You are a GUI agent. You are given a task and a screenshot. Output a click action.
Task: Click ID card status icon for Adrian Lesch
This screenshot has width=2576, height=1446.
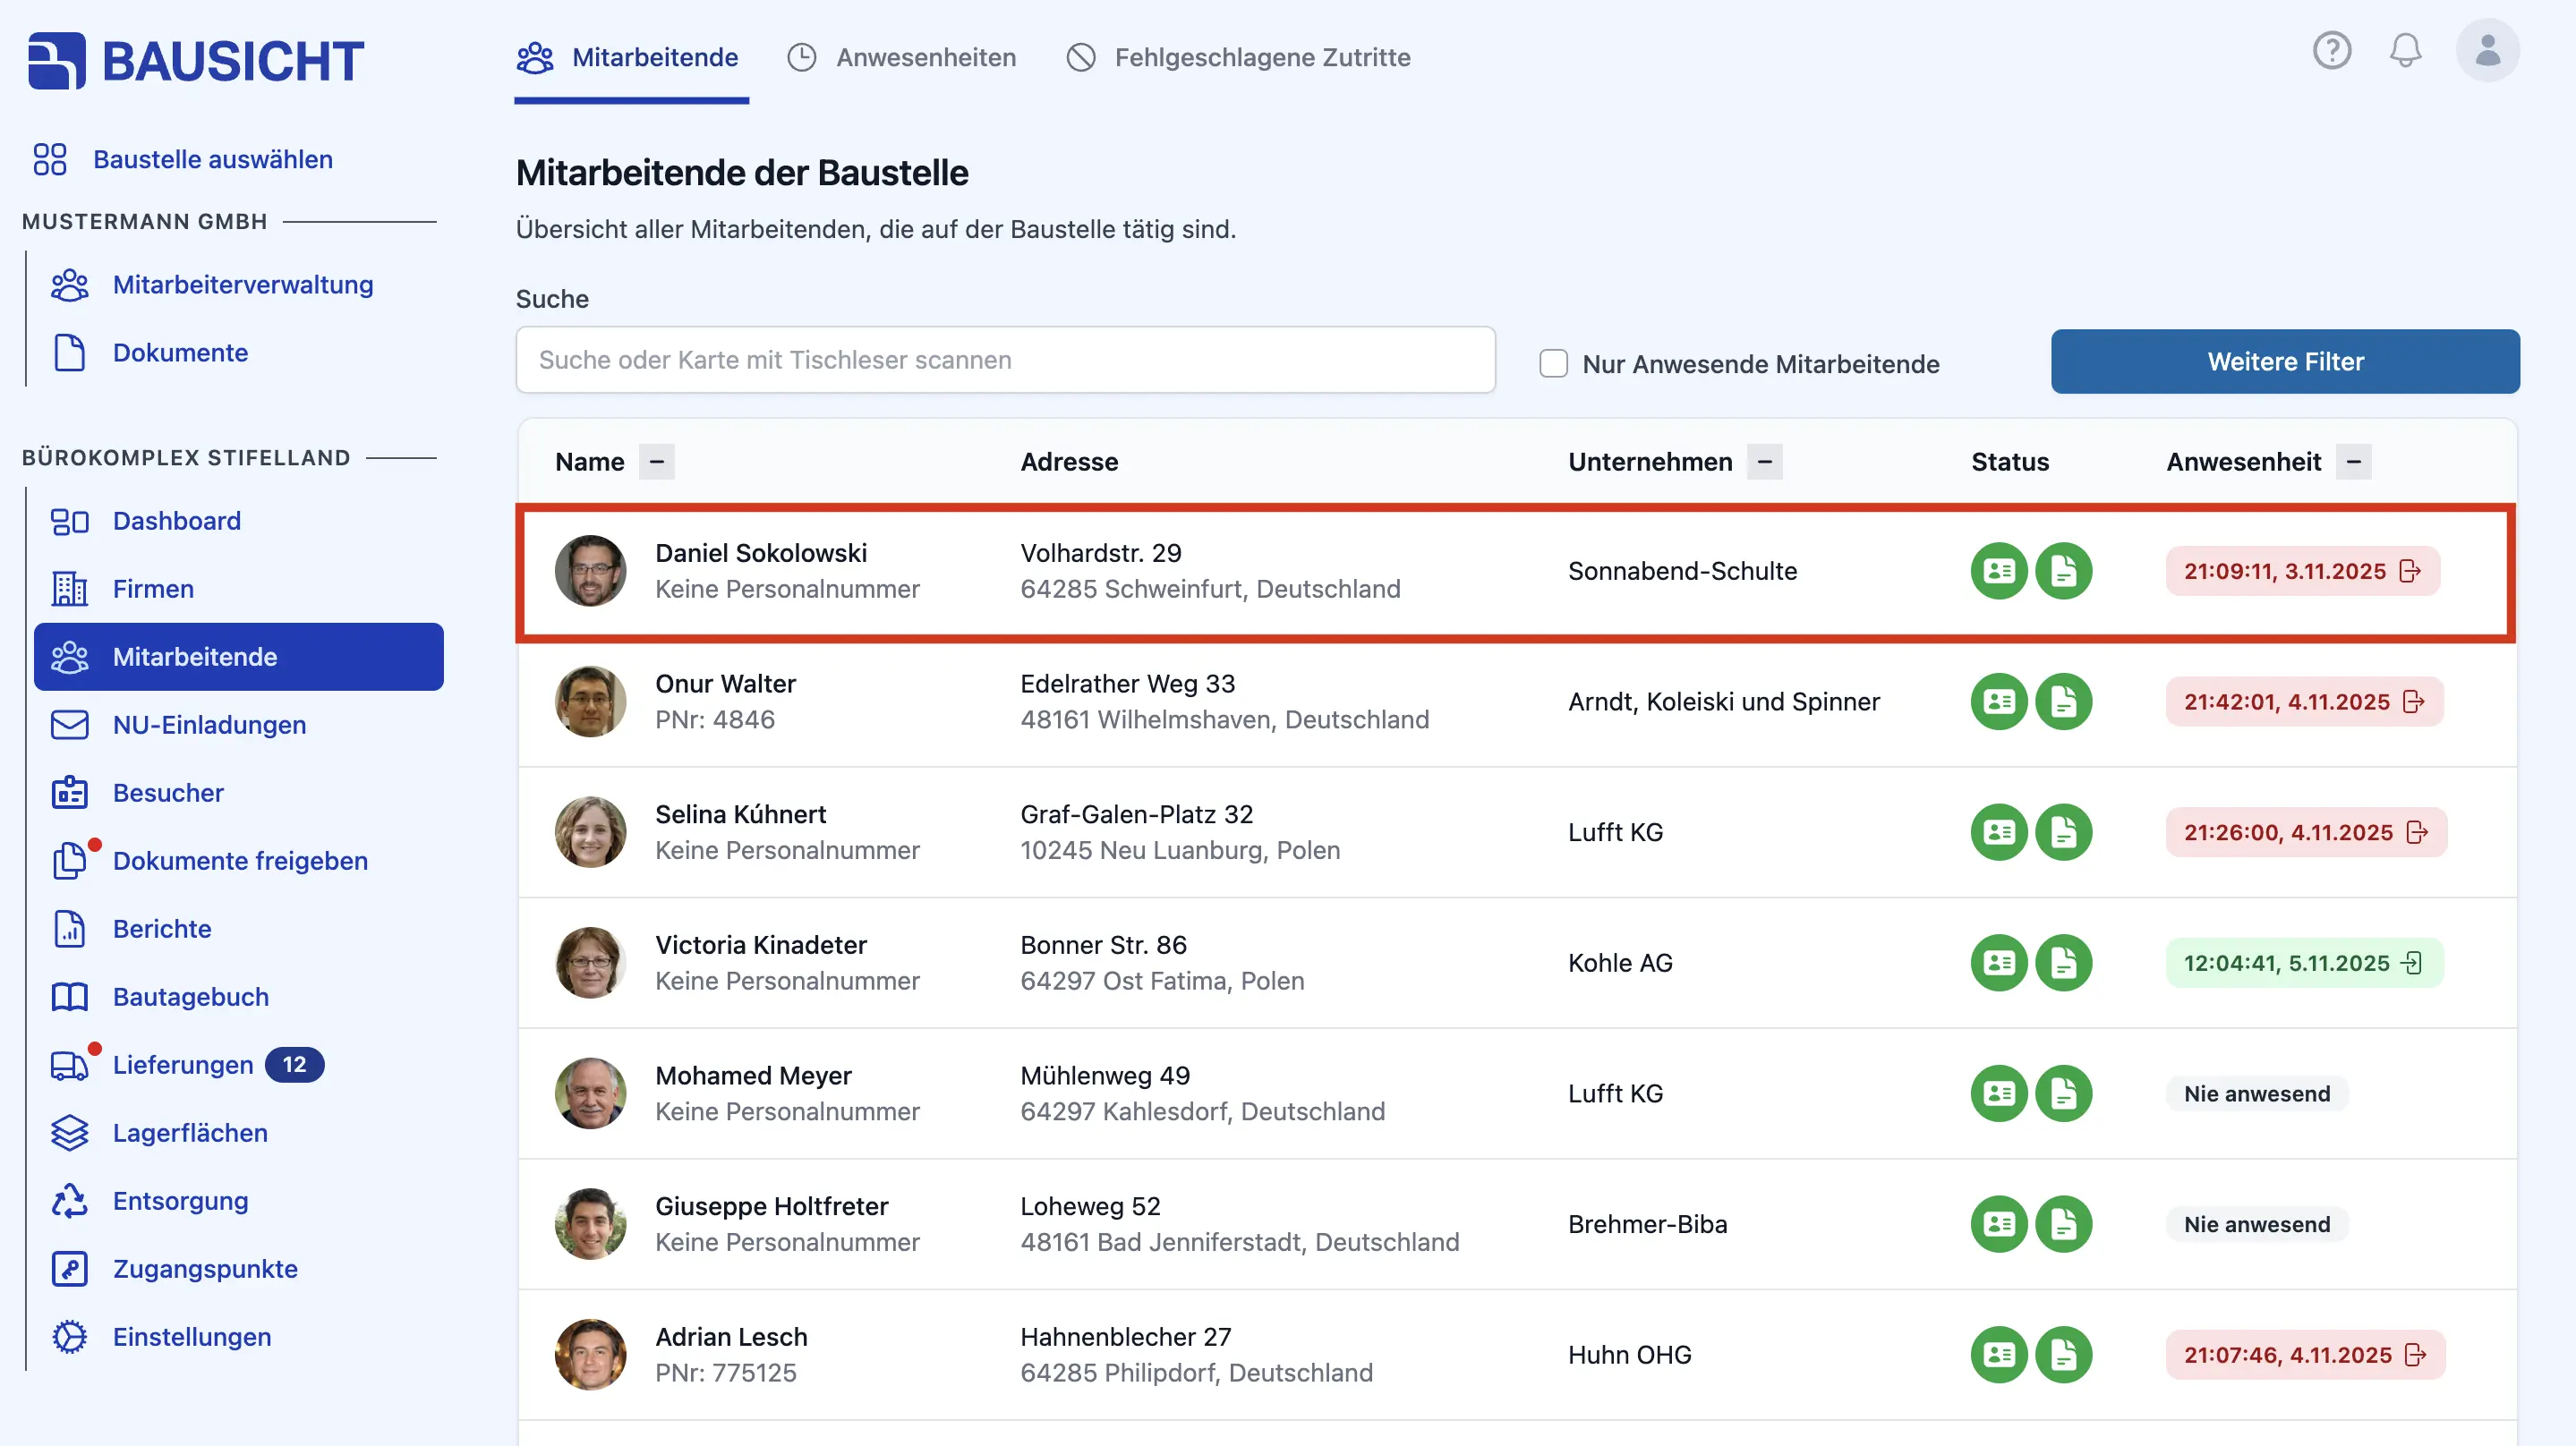click(x=1998, y=1355)
